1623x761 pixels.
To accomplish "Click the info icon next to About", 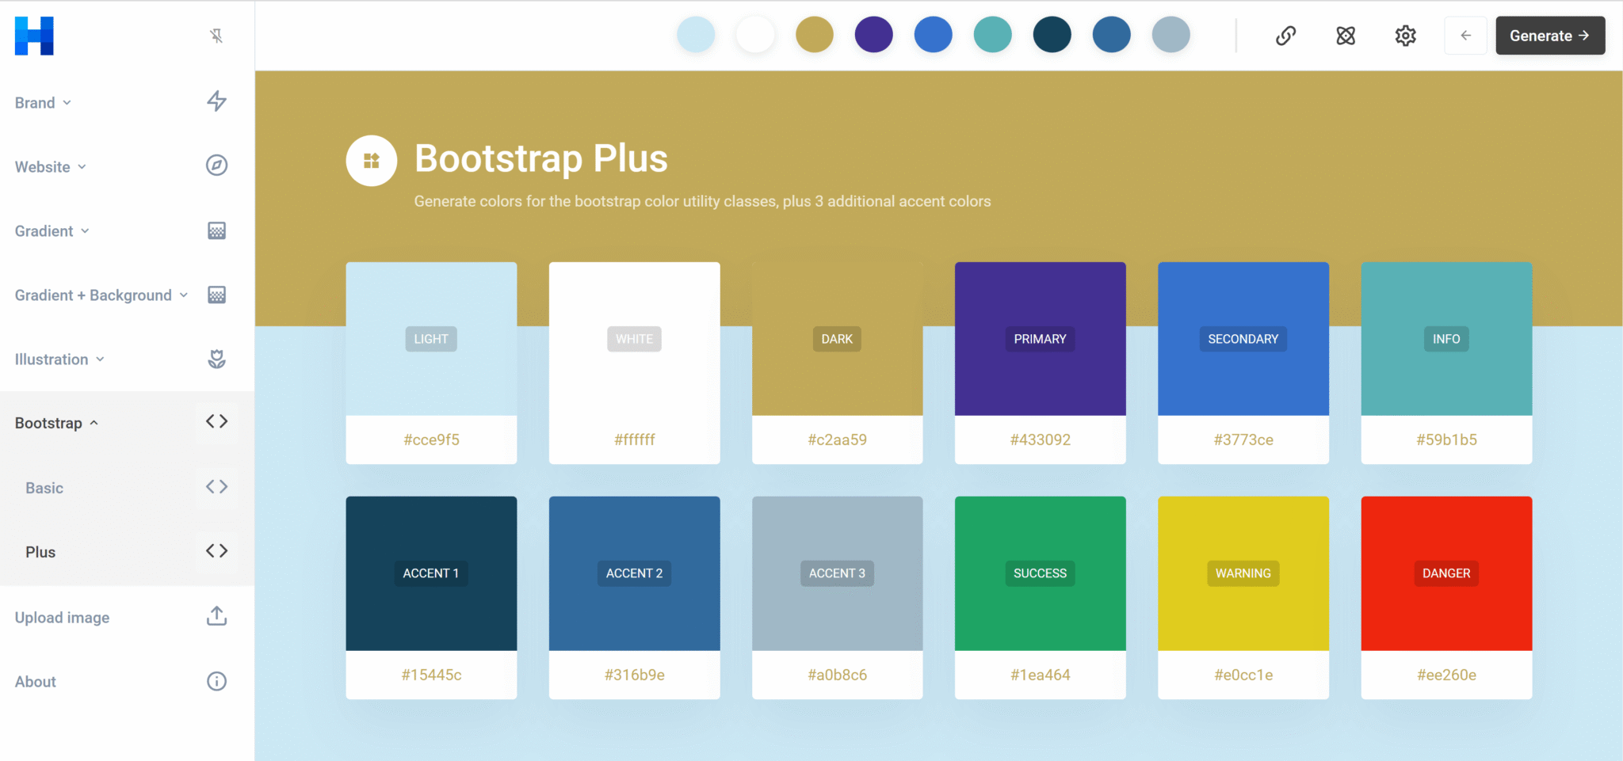I will (216, 681).
